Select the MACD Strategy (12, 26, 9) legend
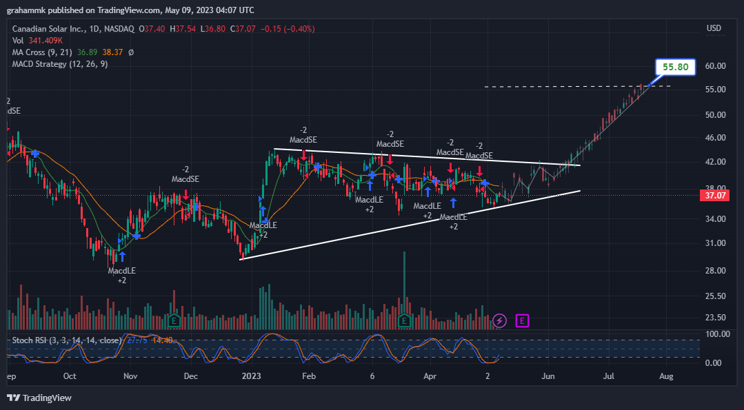The width and height of the screenshot is (744, 410). tap(60, 64)
